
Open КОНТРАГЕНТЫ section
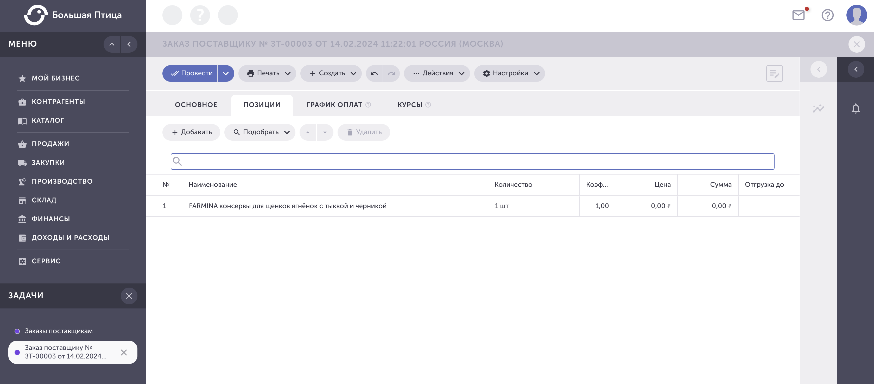click(x=58, y=102)
